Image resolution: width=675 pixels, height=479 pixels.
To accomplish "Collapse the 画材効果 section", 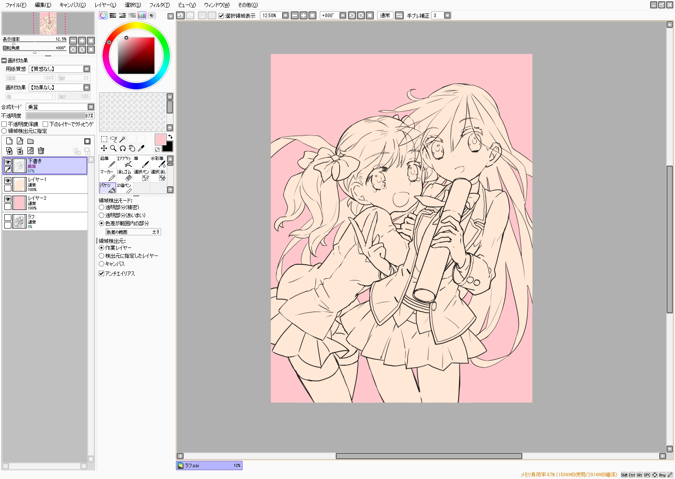I will click(x=4, y=60).
